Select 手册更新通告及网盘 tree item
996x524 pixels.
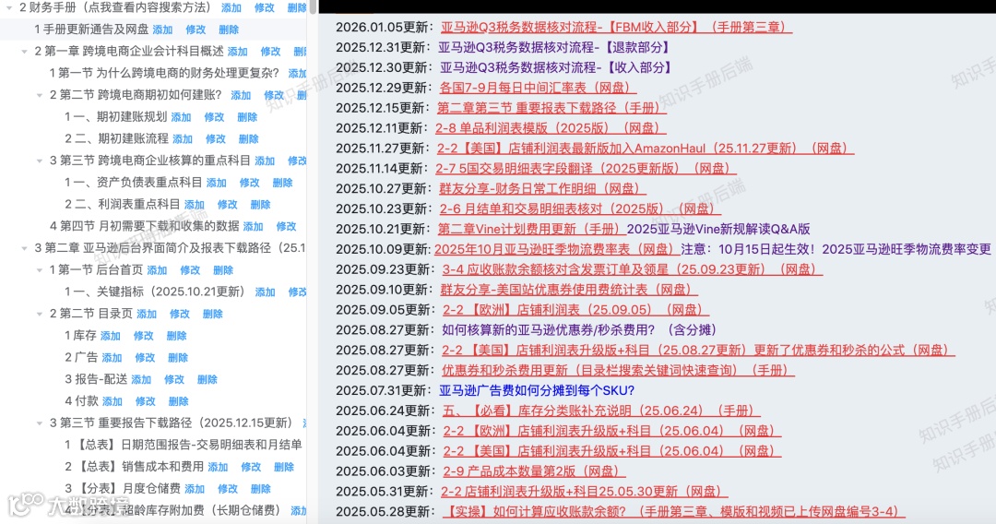(x=90, y=30)
